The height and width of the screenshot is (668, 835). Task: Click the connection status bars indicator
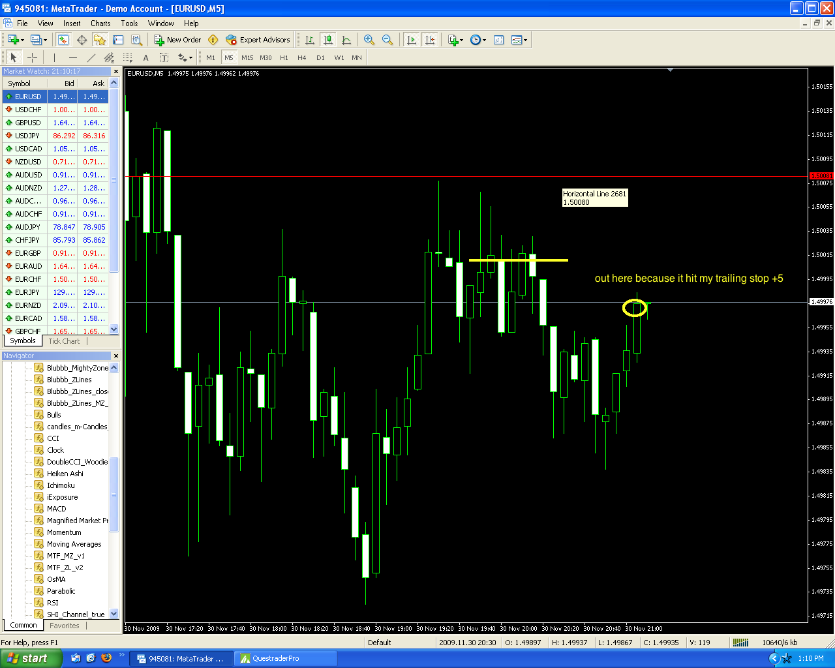(x=740, y=643)
